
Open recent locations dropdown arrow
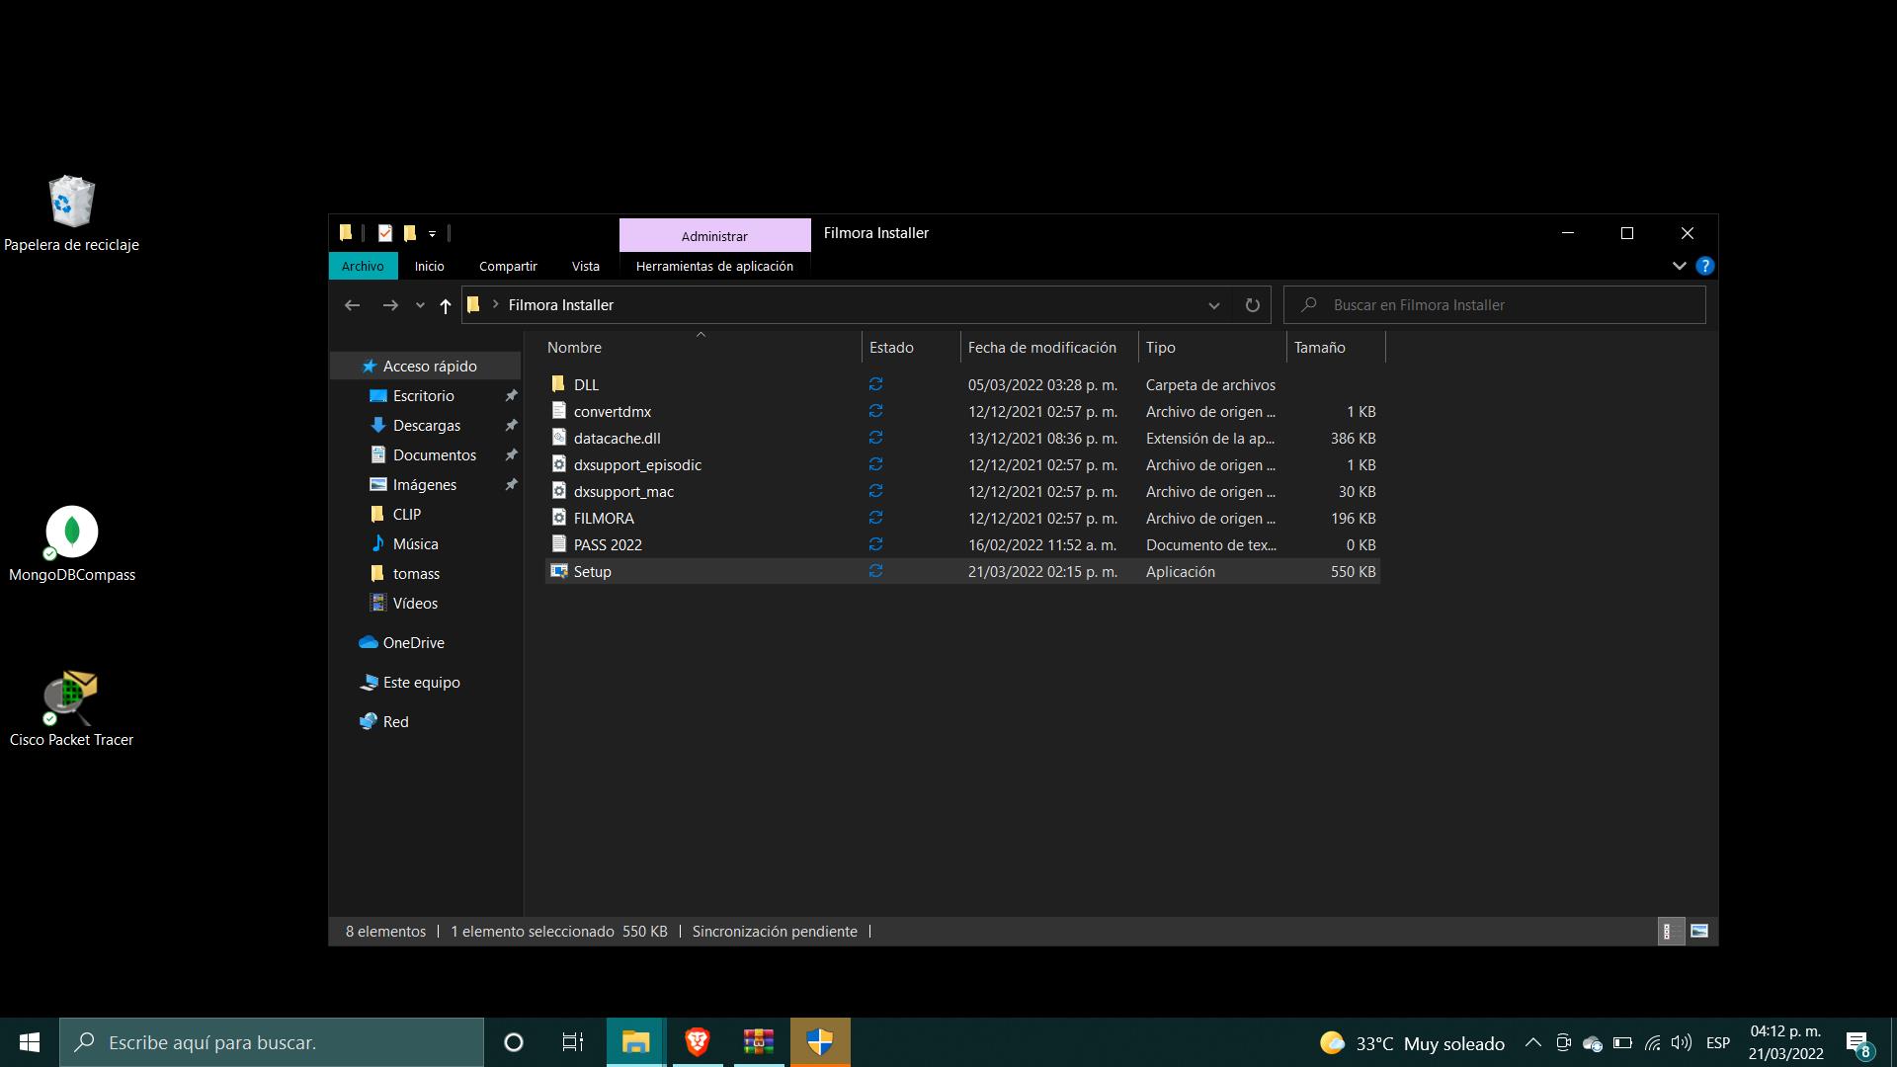pos(420,305)
